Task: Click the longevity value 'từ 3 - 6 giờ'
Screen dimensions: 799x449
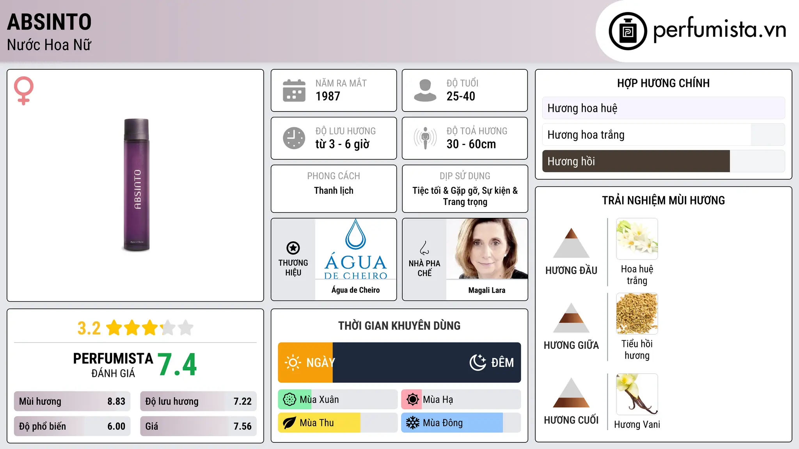Action: (343, 144)
